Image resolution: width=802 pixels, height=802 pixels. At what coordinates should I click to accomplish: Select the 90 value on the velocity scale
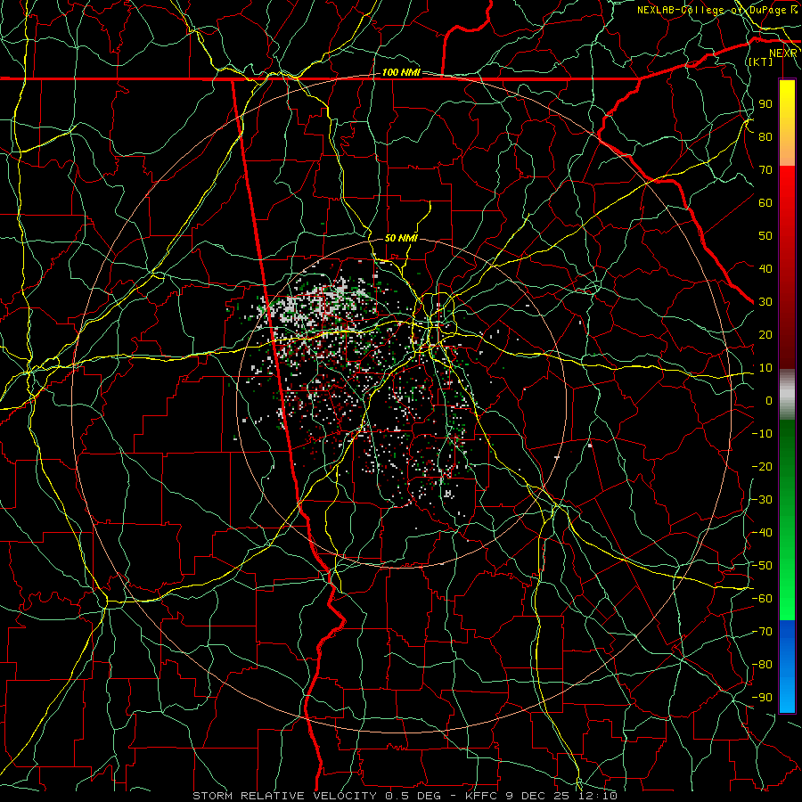pyautogui.click(x=765, y=104)
